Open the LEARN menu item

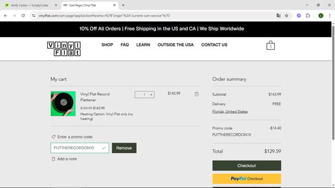[x=143, y=45]
